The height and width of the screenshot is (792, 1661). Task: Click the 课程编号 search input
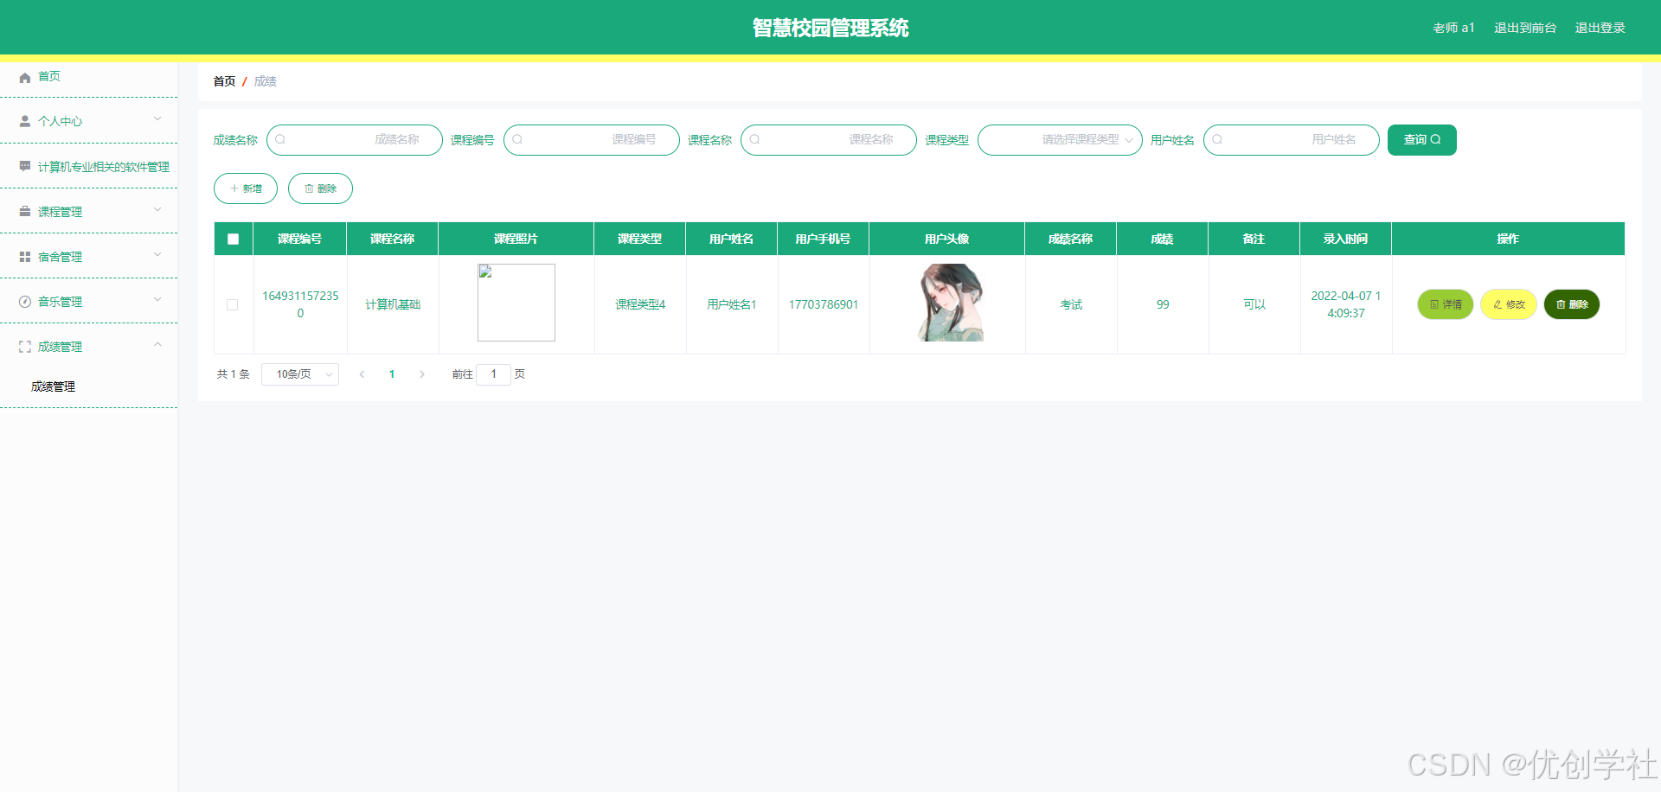coord(592,140)
